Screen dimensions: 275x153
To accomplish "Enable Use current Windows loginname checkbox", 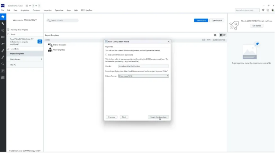I will (x=106, y=55).
